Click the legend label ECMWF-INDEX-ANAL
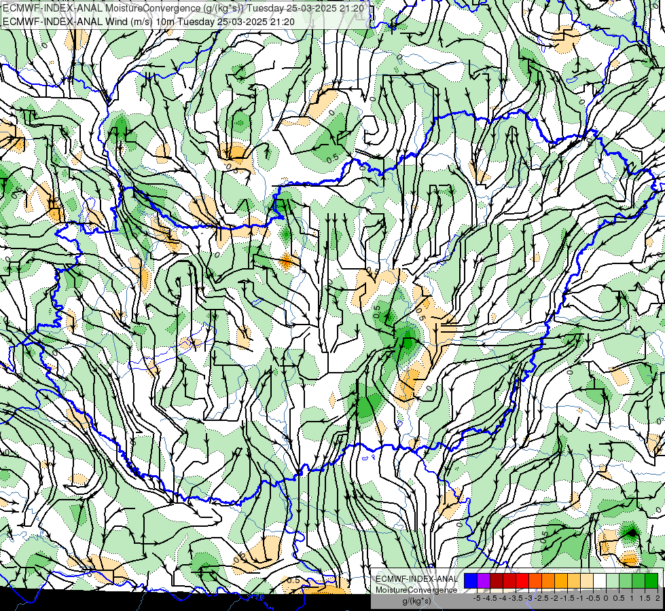The width and height of the screenshot is (665, 611). click(417, 579)
